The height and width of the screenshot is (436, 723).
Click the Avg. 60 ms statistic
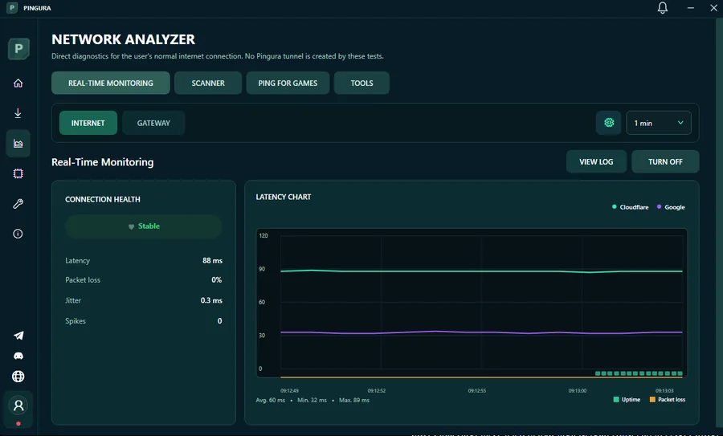(x=271, y=400)
